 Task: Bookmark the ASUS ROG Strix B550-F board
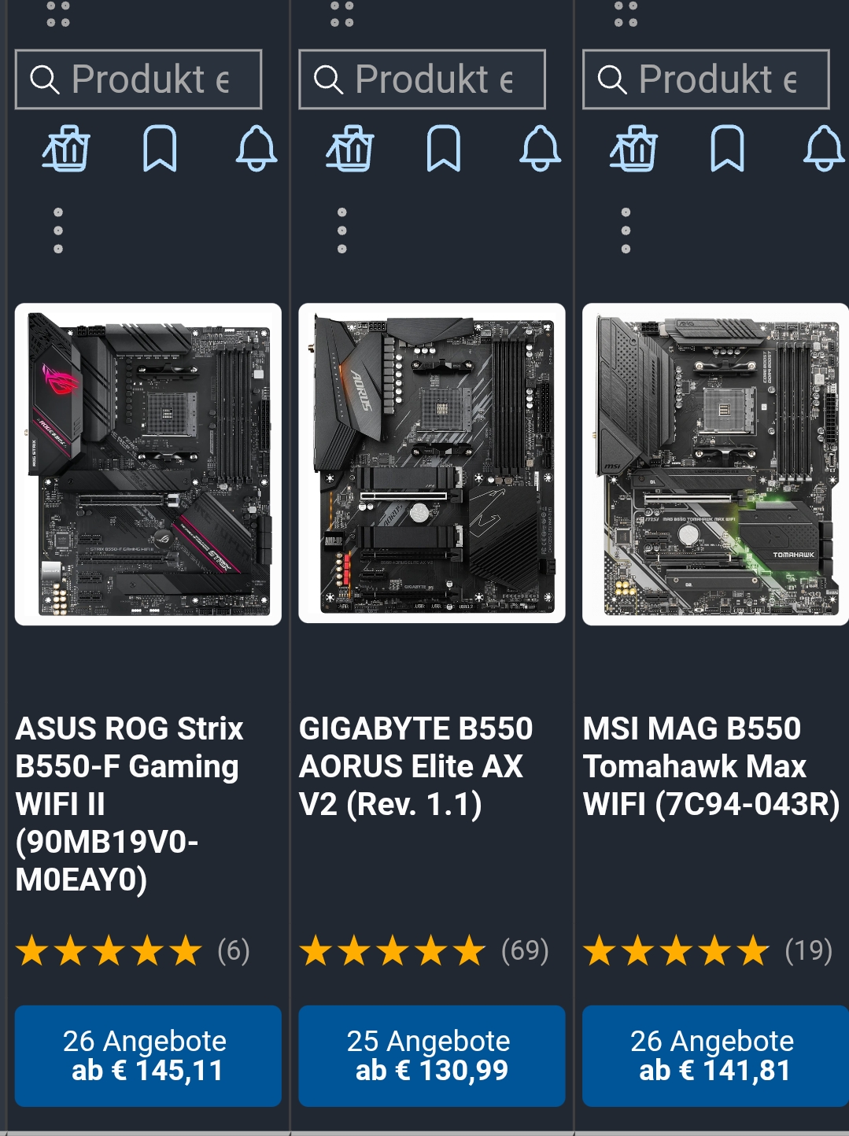160,148
